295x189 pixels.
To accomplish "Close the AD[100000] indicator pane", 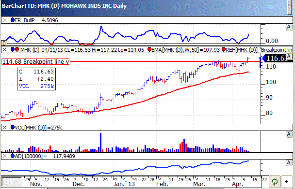I will pyautogui.click(x=4, y=156).
